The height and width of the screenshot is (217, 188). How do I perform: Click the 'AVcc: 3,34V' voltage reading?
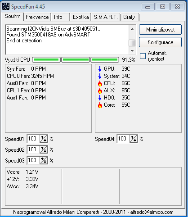[x=22, y=186]
